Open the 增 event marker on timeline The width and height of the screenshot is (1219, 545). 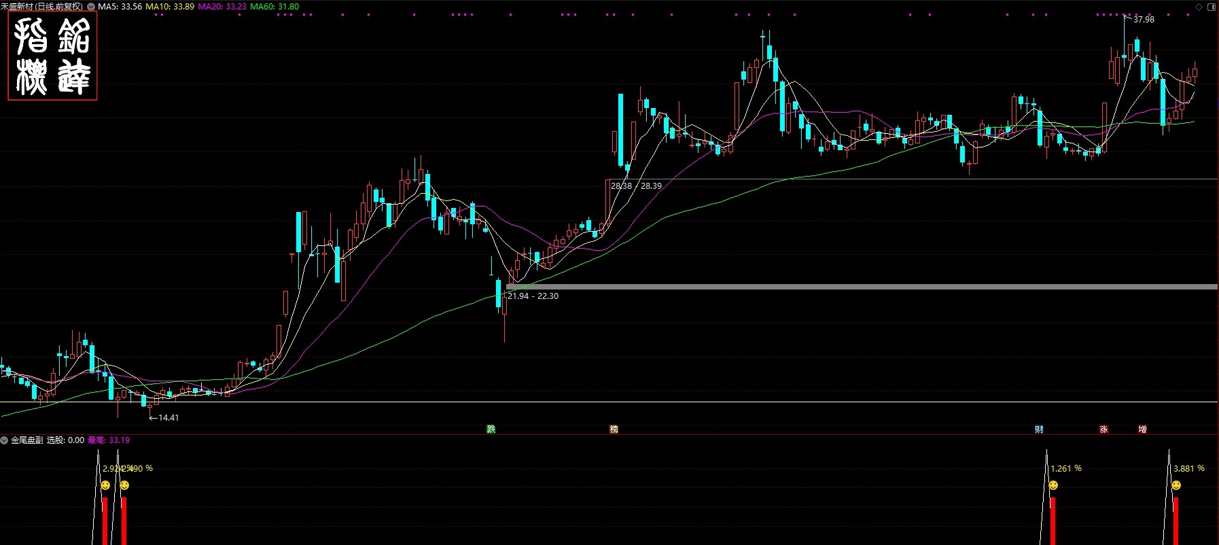click(x=1142, y=429)
